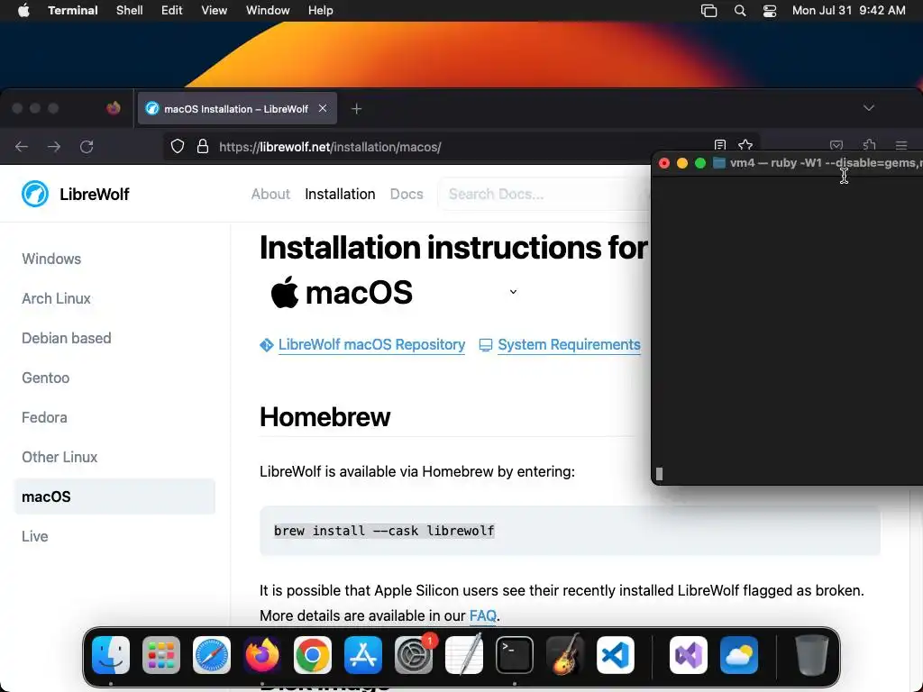Go back in the browser
The width and height of the screenshot is (923, 692).
click(x=22, y=147)
